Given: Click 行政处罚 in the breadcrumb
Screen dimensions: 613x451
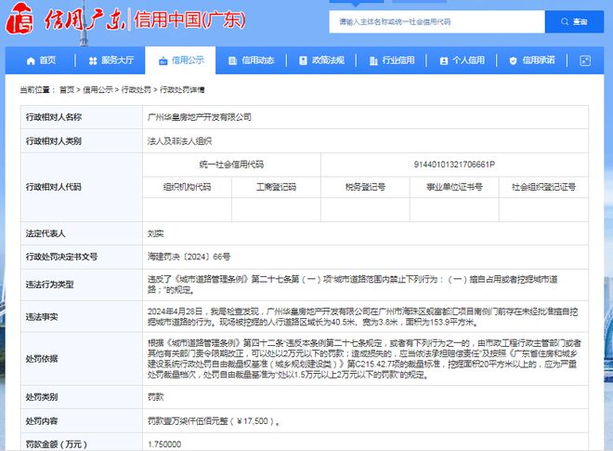Looking at the screenshot, I should point(136,89).
